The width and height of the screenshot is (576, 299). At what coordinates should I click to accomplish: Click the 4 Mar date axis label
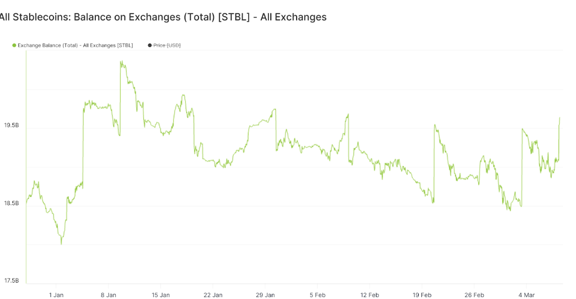[x=526, y=295]
